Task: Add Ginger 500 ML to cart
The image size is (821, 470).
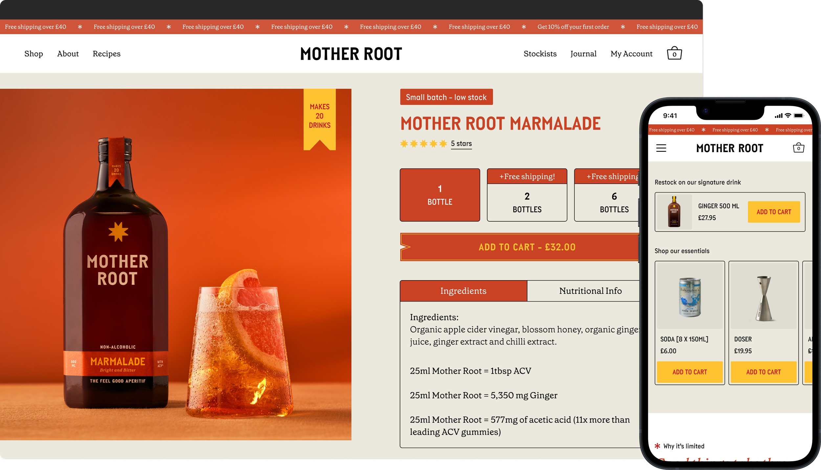Action: 774,212
